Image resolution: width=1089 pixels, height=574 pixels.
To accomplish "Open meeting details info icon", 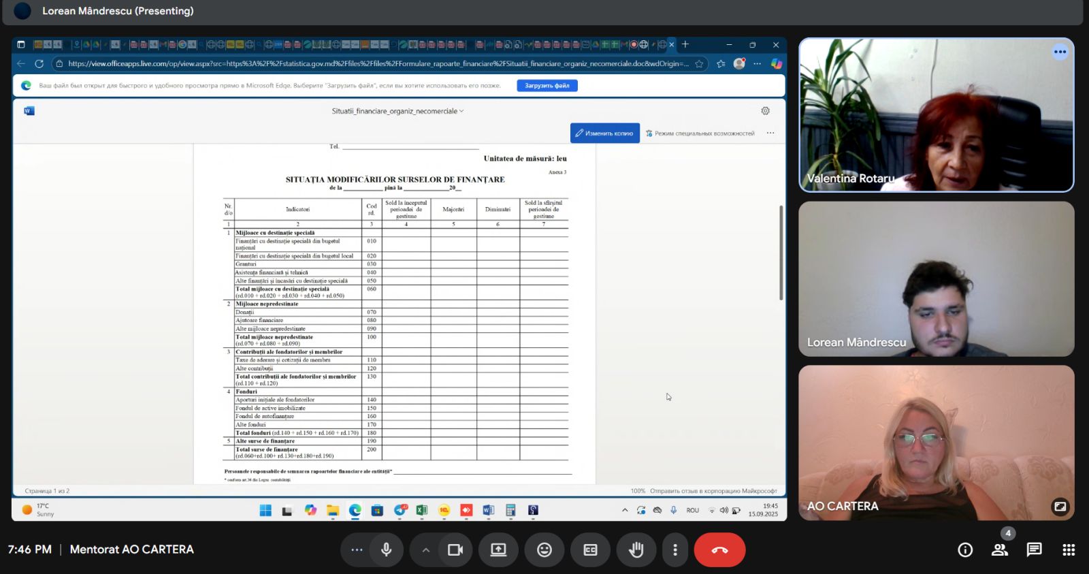I will (x=965, y=549).
